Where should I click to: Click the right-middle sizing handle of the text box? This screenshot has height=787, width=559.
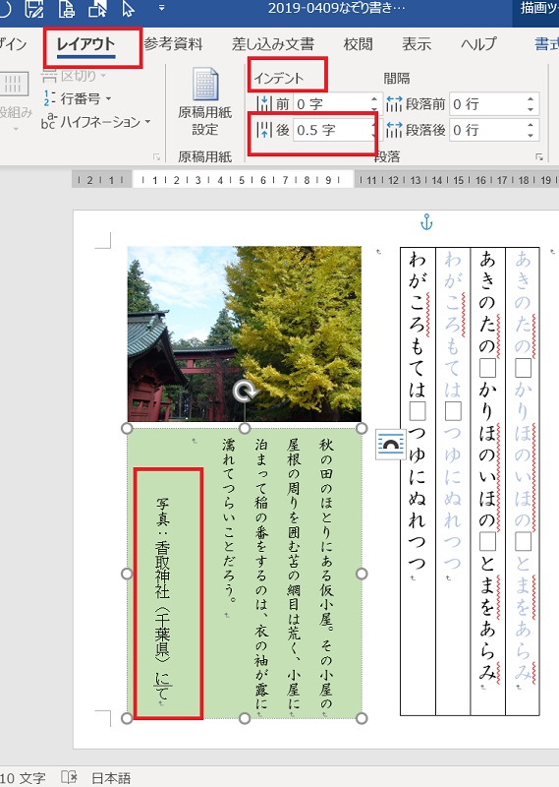click(x=362, y=574)
